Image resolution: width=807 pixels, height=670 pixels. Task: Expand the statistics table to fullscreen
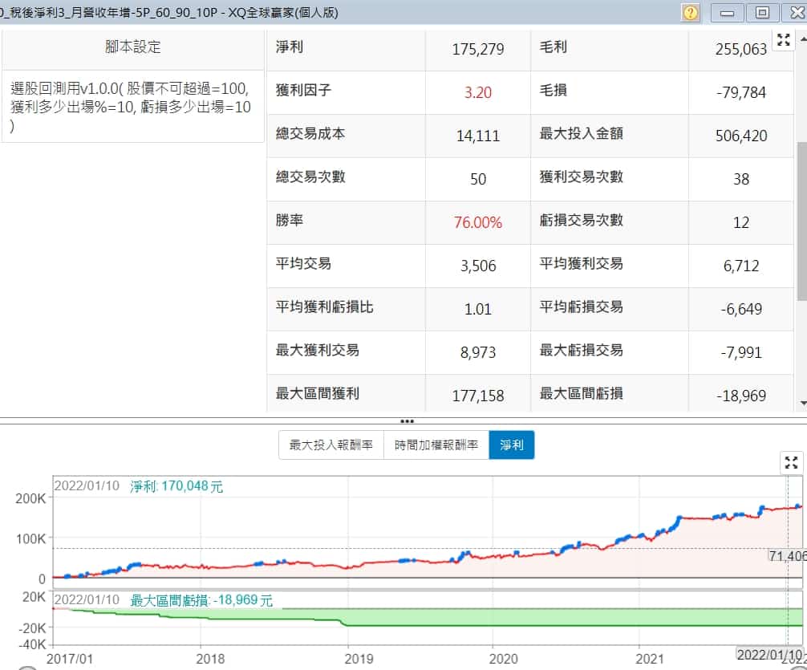(x=783, y=40)
